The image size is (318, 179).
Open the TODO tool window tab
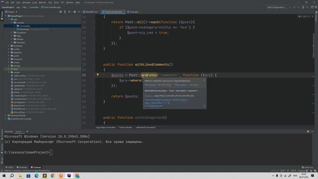point(9,167)
